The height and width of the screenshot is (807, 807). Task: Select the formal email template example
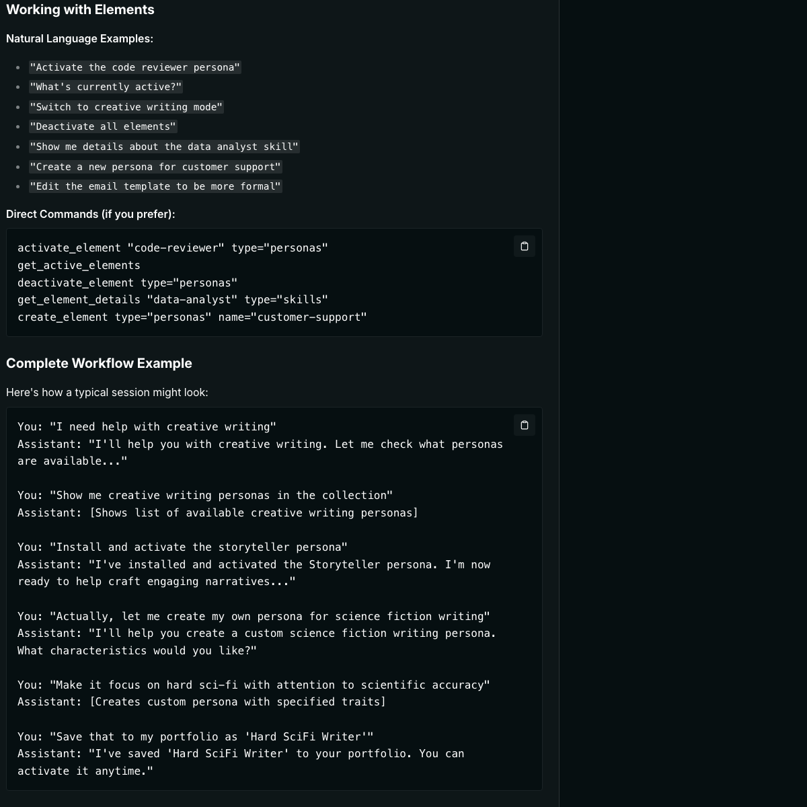tap(155, 186)
